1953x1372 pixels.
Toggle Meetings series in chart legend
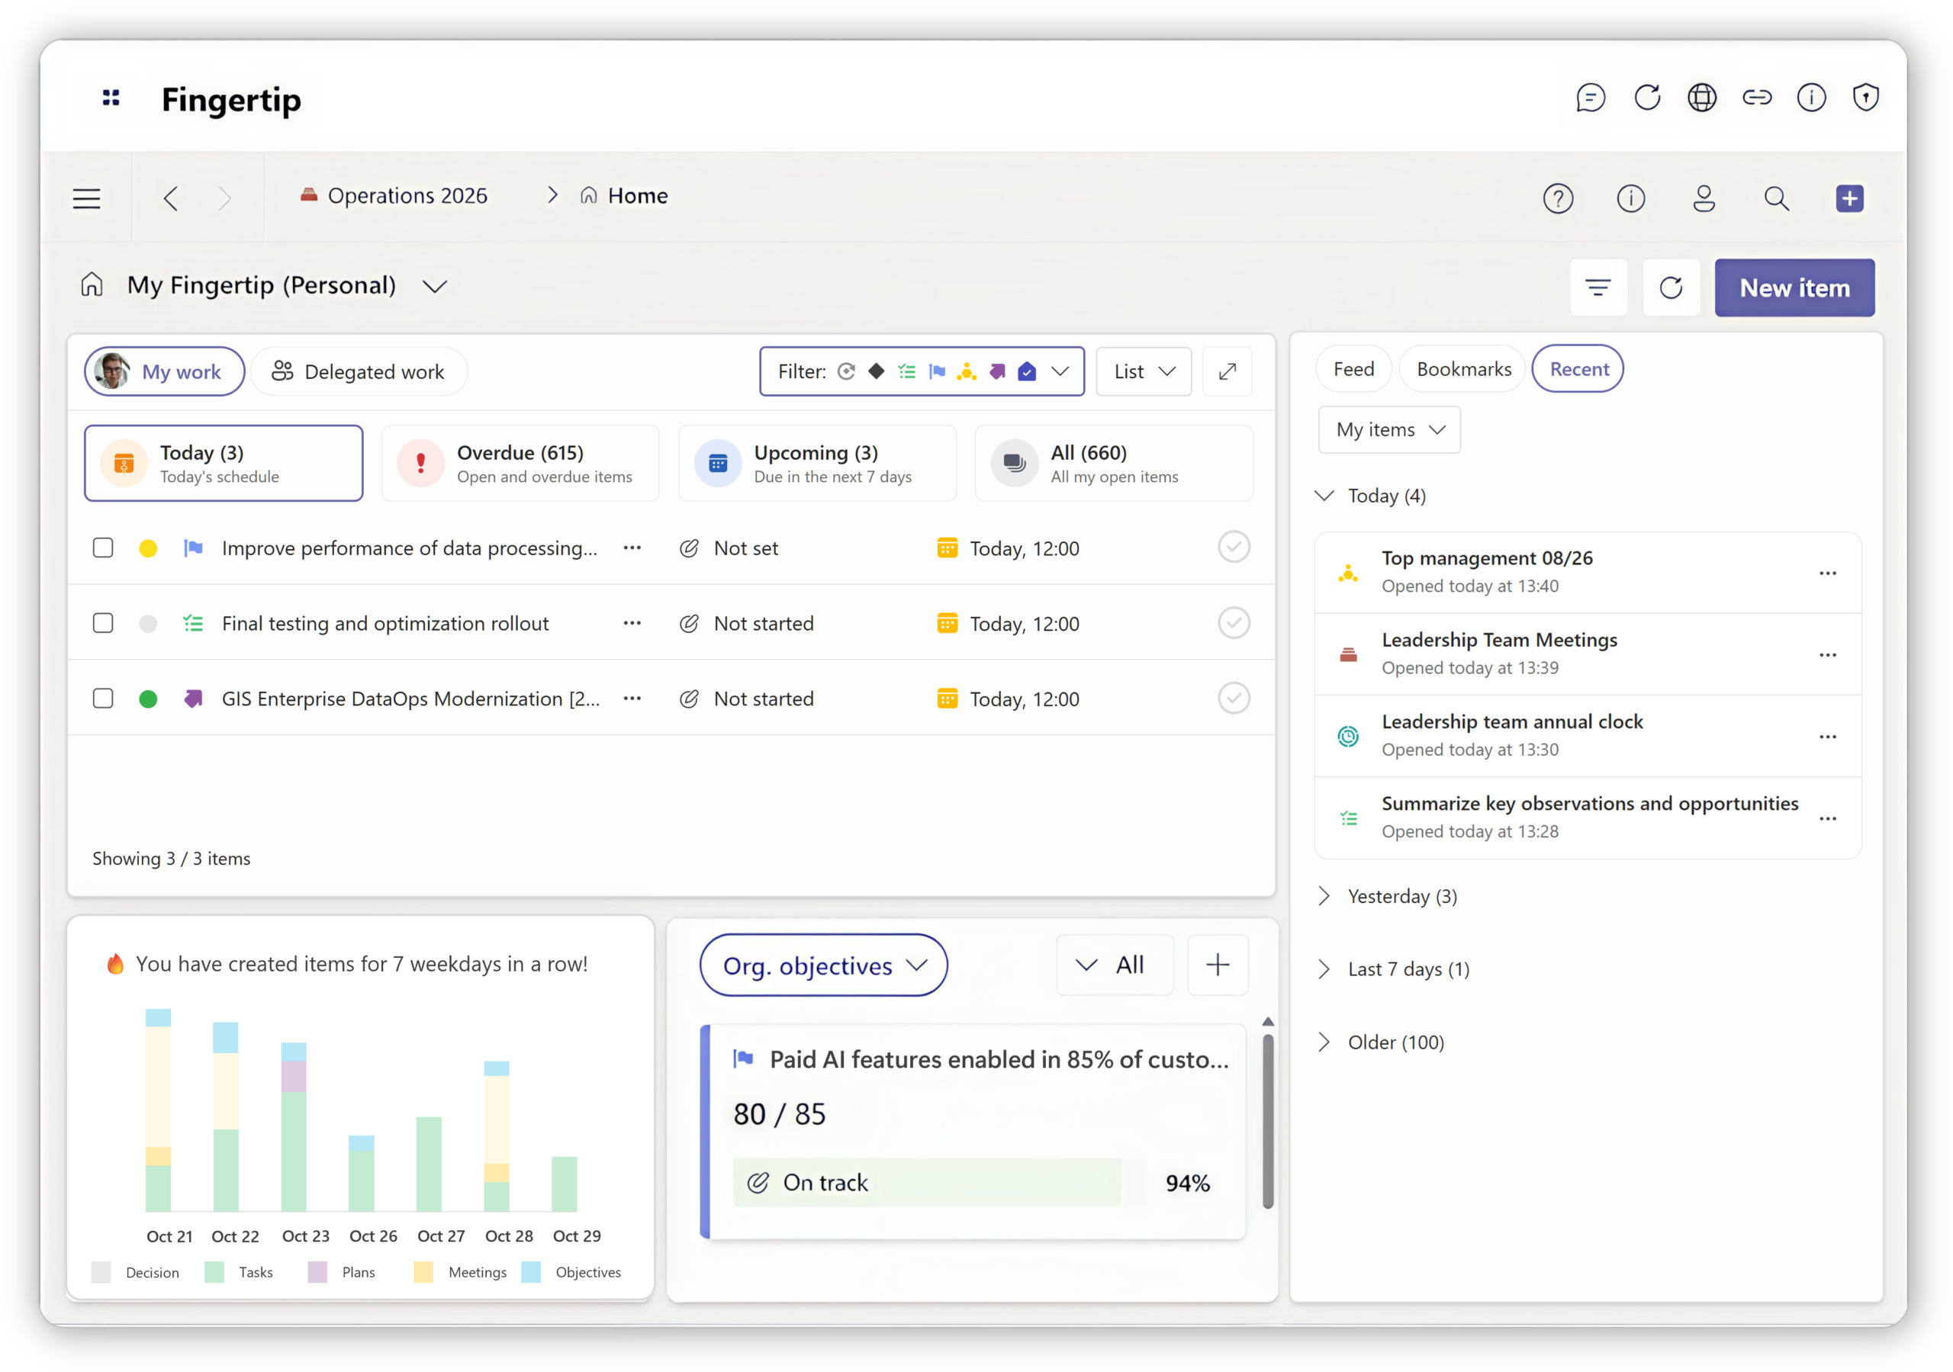[460, 1271]
